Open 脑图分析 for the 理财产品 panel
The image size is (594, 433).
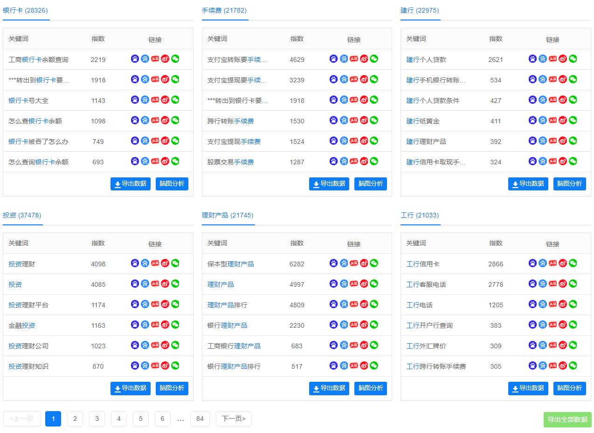pyautogui.click(x=371, y=388)
